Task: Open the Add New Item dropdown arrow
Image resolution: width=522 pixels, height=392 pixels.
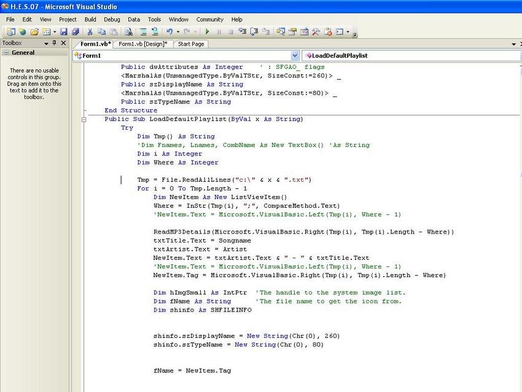Action: pos(55,32)
